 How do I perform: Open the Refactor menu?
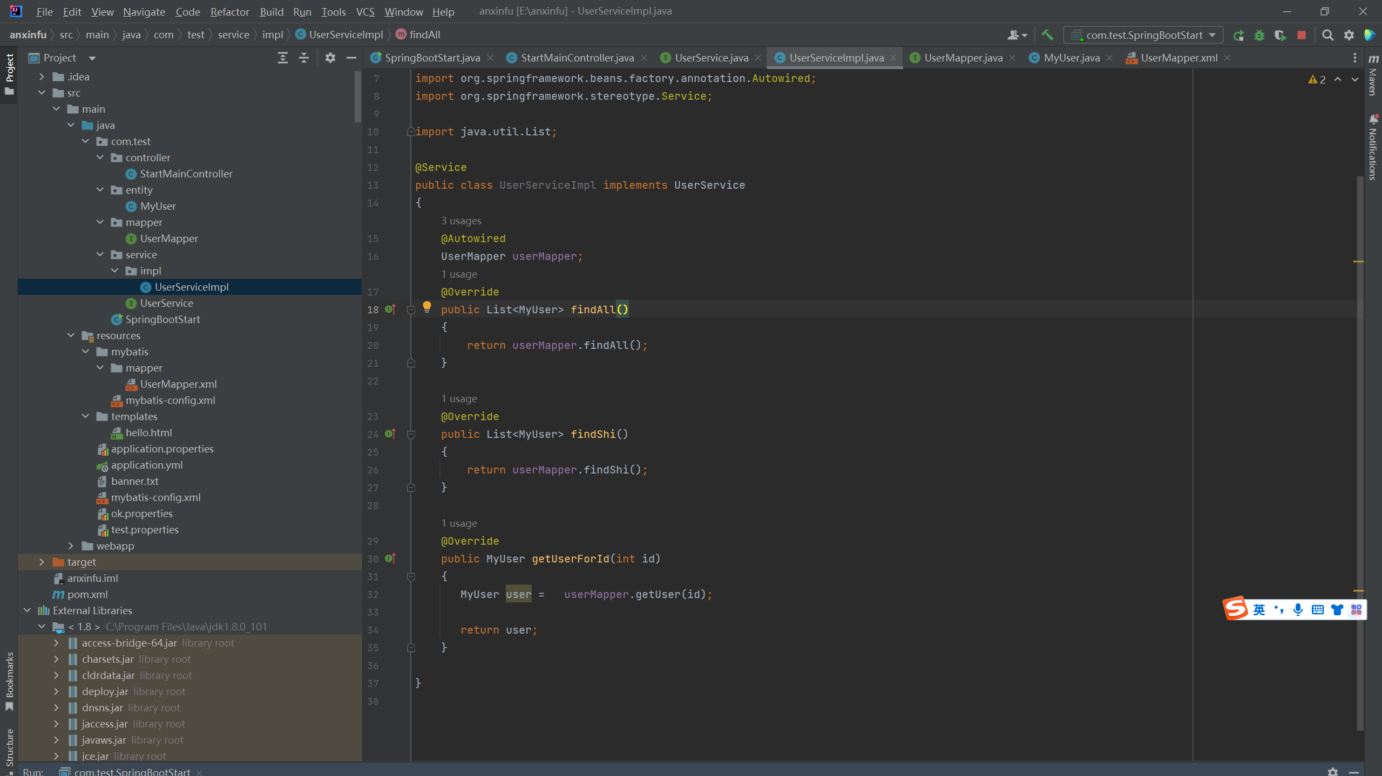pos(229,11)
